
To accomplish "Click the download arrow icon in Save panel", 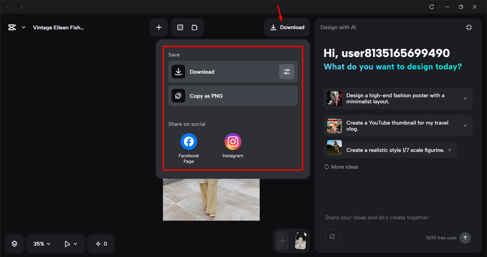I will pyautogui.click(x=178, y=72).
